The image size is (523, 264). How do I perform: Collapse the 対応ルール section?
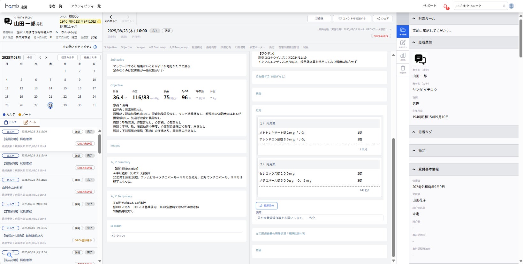tap(414, 19)
